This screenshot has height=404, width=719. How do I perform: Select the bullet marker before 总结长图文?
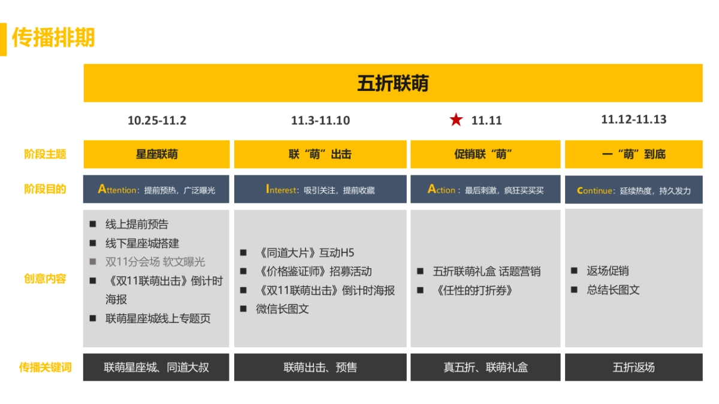point(573,290)
